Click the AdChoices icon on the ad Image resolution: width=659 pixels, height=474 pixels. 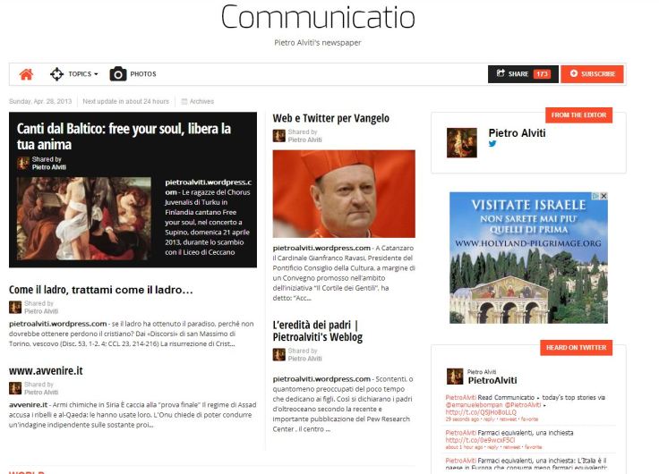596,196
